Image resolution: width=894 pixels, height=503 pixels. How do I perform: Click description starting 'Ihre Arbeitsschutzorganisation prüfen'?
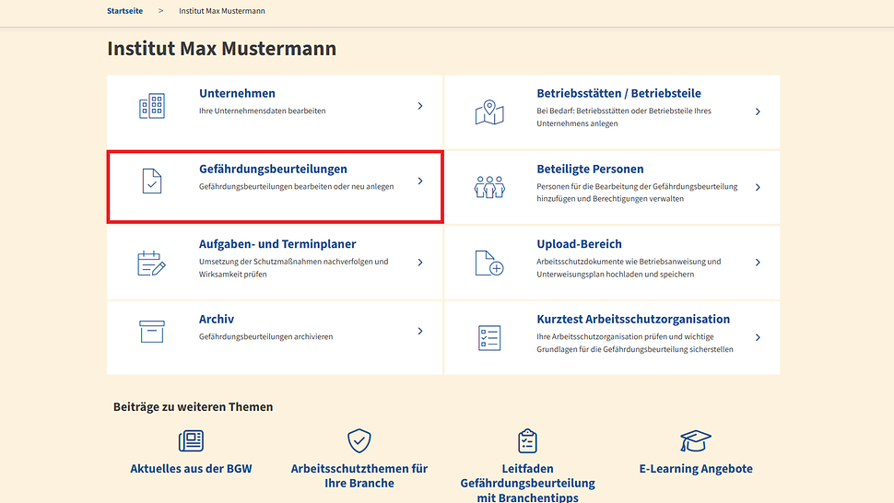pyautogui.click(x=635, y=343)
